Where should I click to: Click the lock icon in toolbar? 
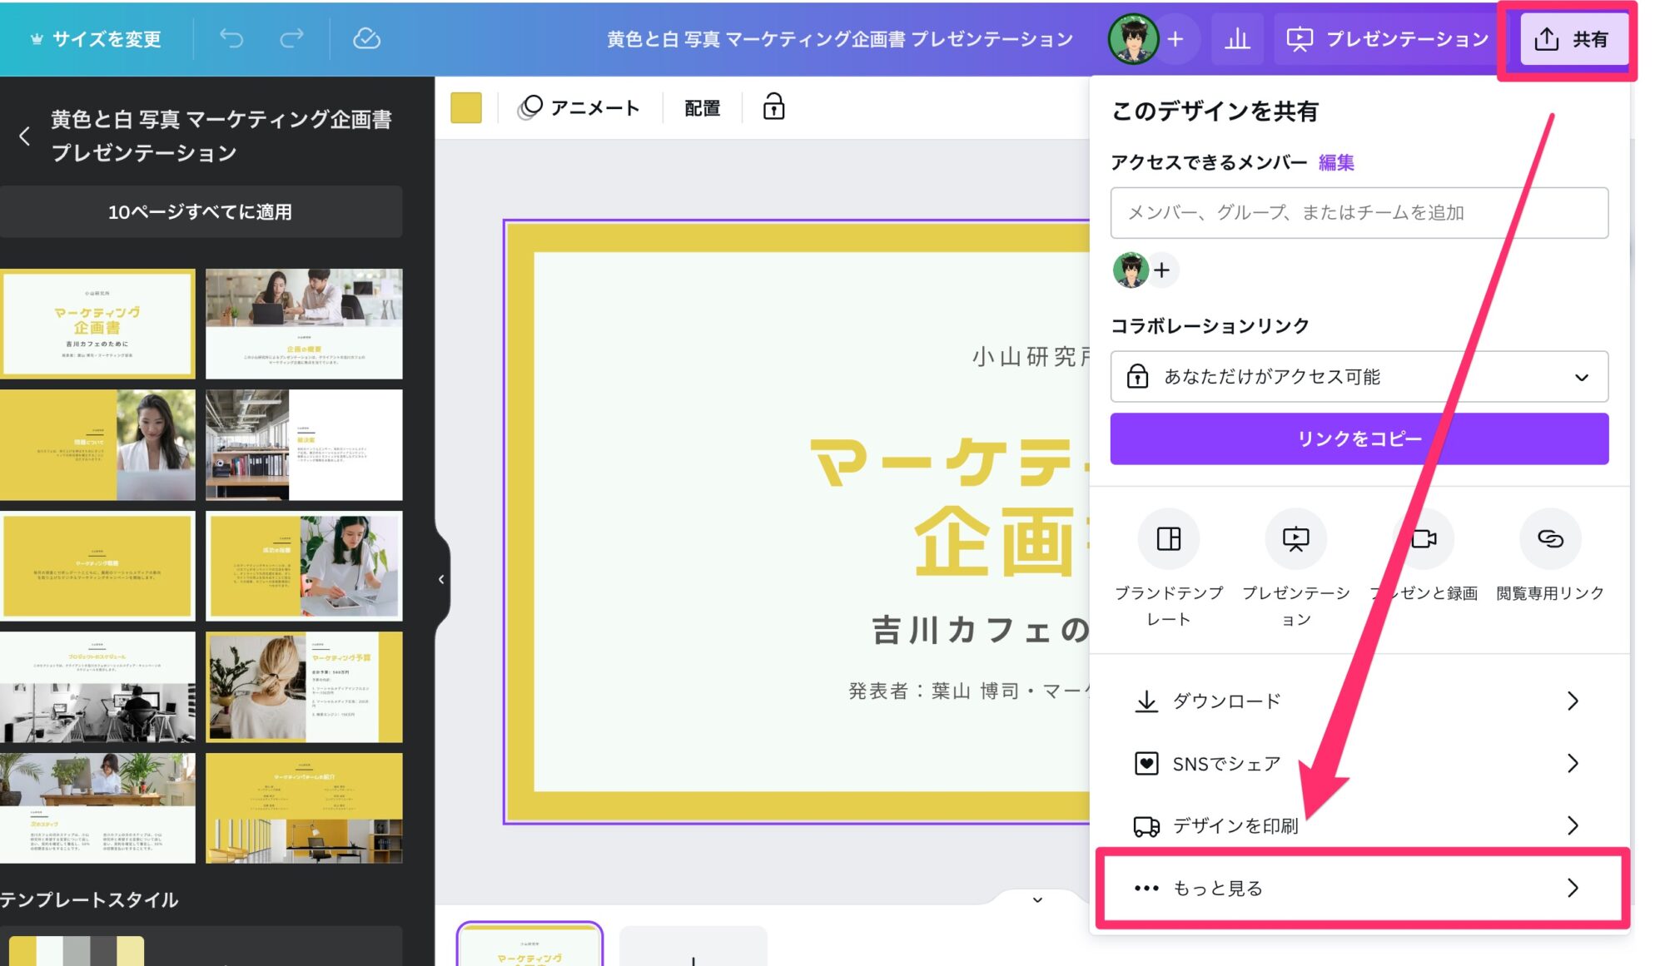pyautogui.click(x=773, y=107)
